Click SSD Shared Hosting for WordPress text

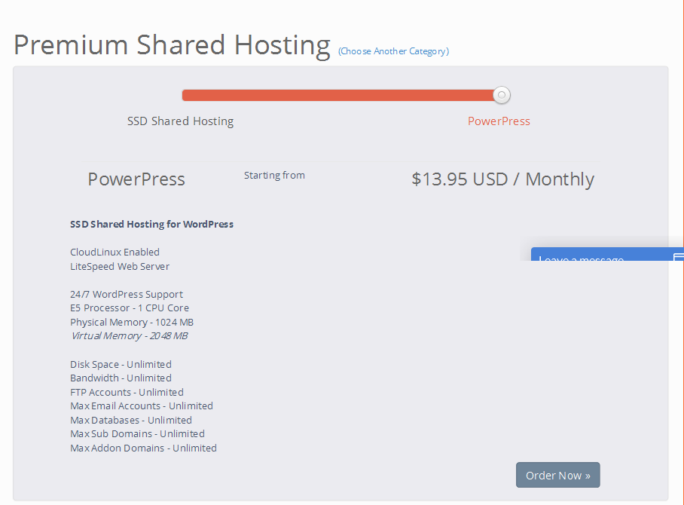[152, 225]
